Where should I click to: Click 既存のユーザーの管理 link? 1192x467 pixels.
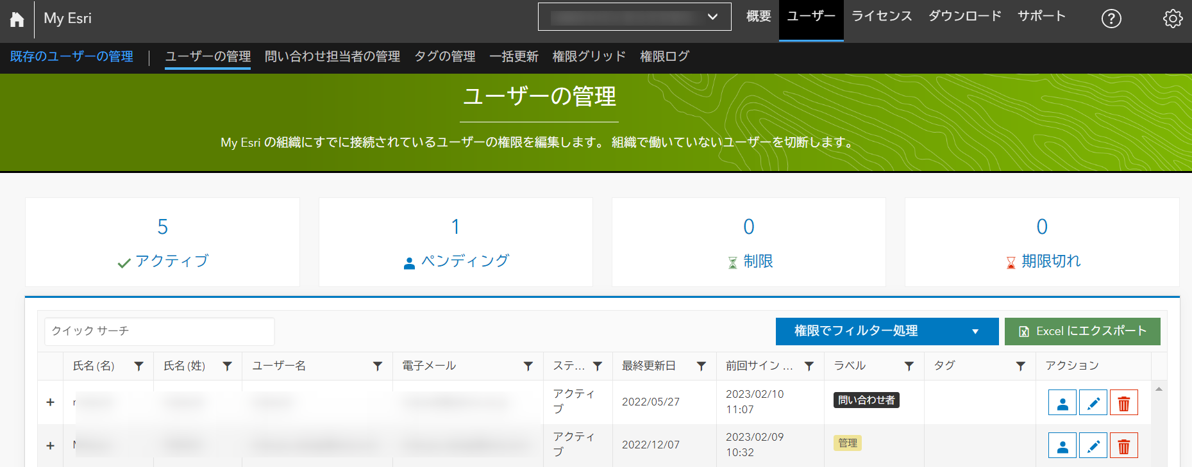coord(72,56)
